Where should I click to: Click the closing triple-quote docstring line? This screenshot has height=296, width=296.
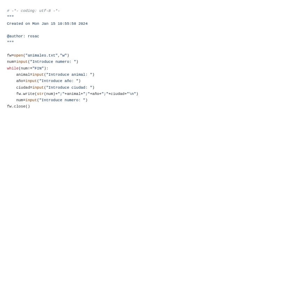pyautogui.click(x=10, y=42)
